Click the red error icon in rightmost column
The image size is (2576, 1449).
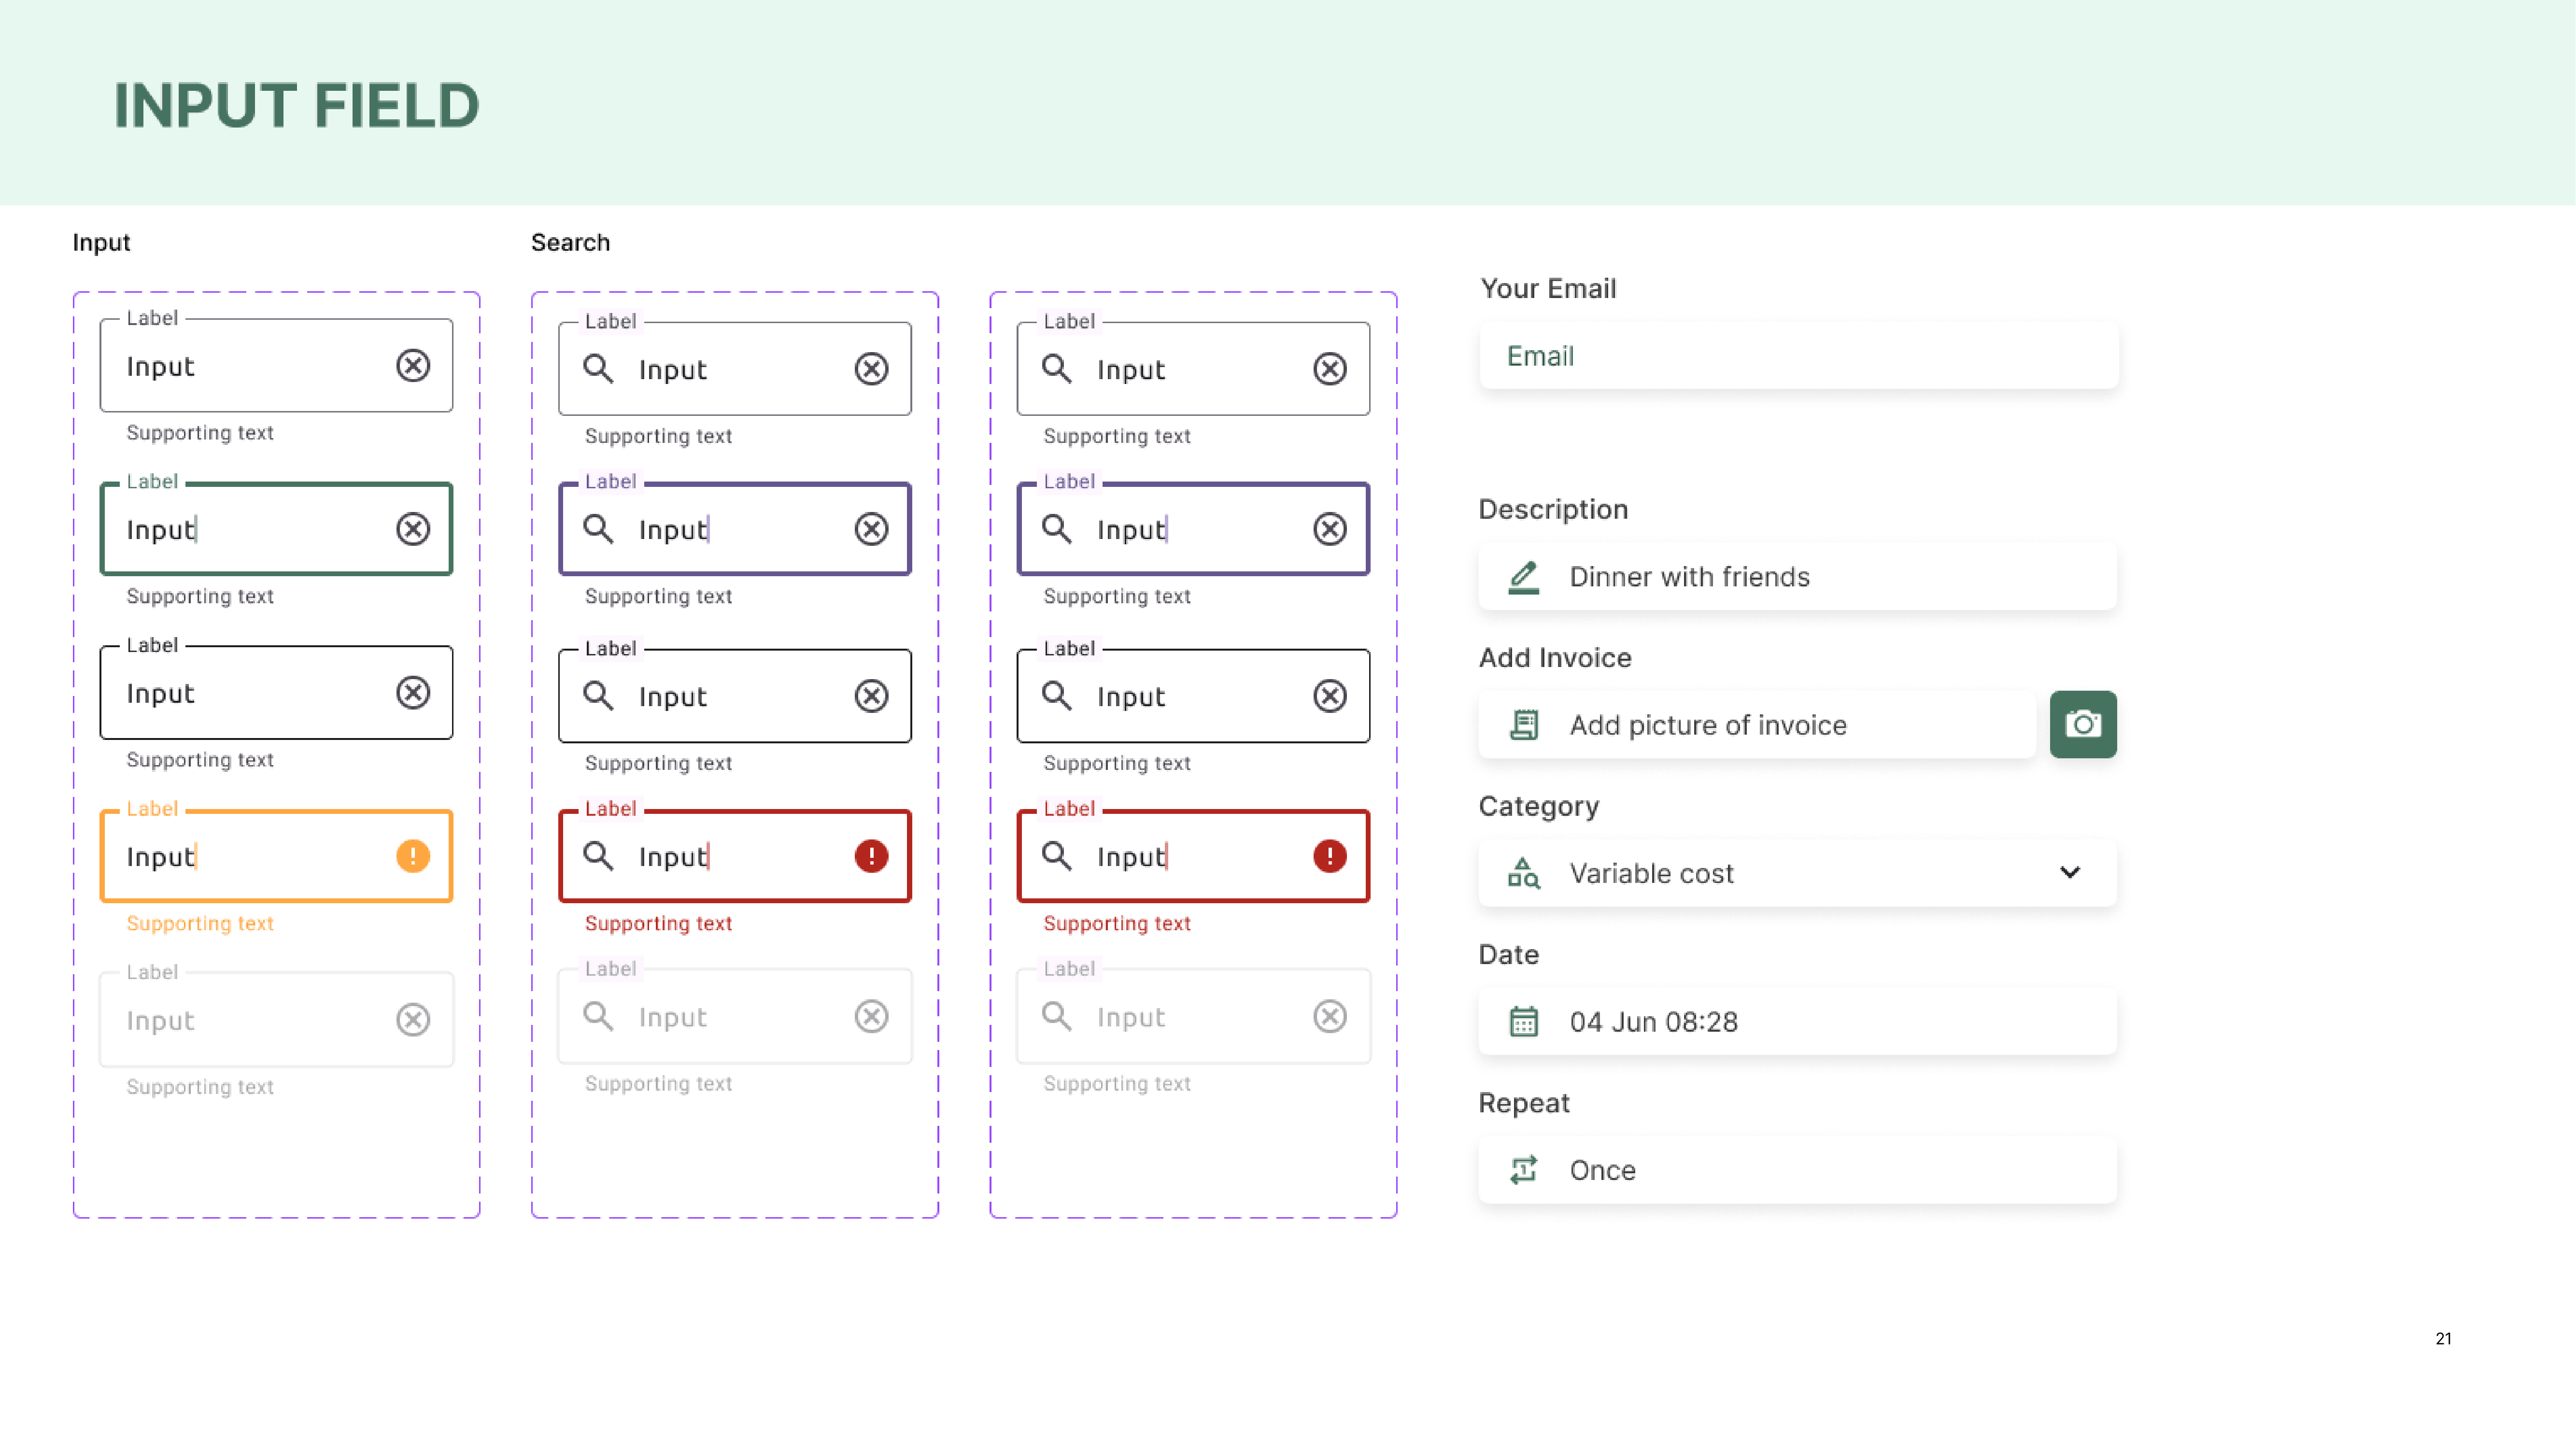click(1330, 856)
